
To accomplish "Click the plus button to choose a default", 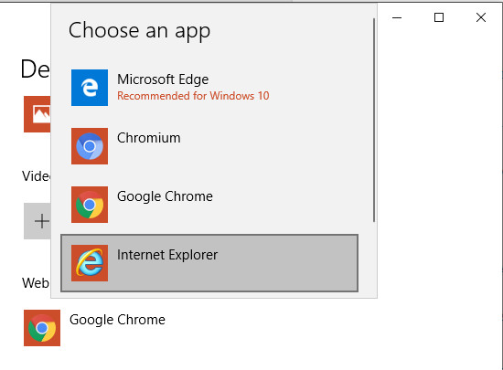I will [37, 221].
